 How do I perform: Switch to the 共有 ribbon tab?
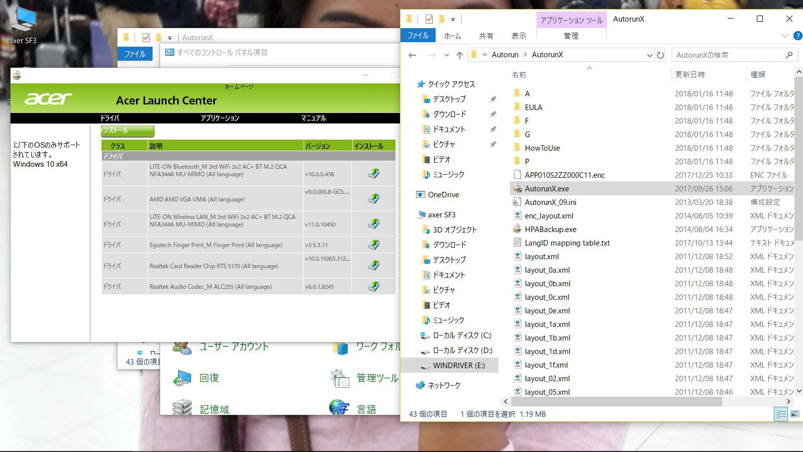[486, 36]
